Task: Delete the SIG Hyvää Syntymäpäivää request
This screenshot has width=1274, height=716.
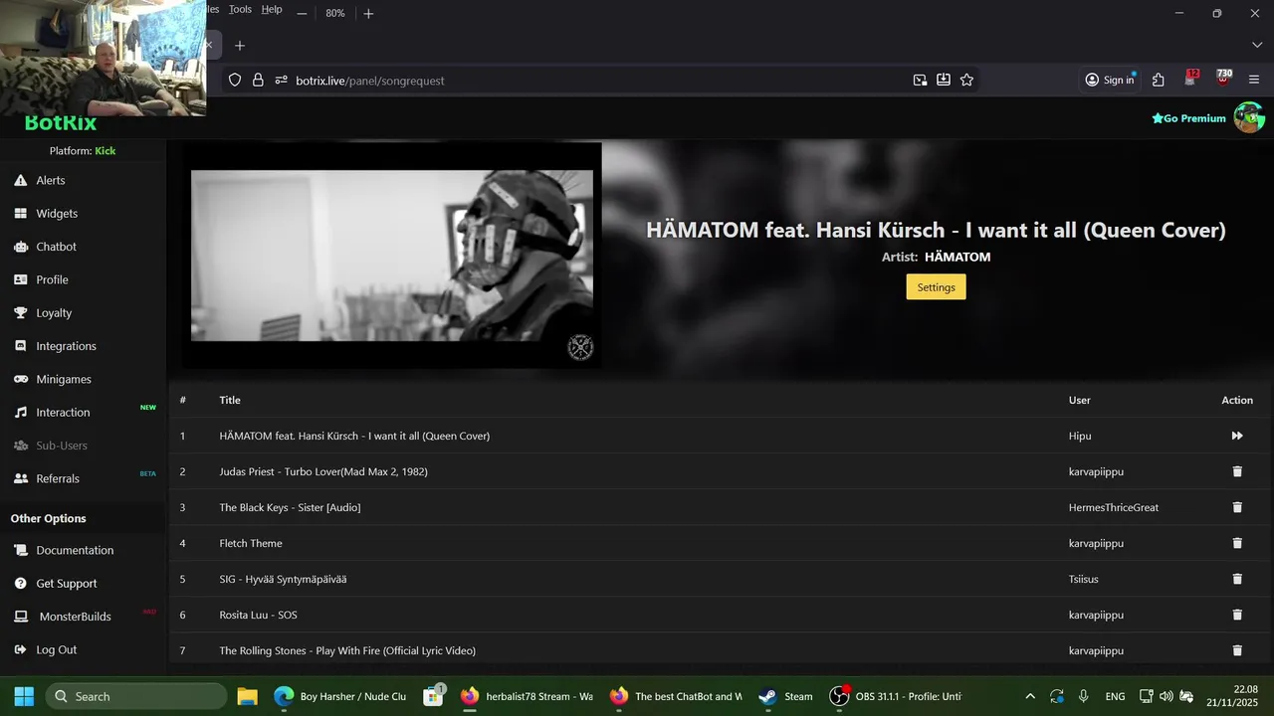Action: coord(1237,579)
